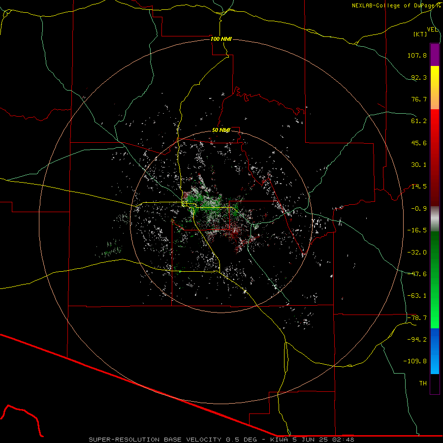Click the 100 NMI range ring label

(x=221, y=39)
